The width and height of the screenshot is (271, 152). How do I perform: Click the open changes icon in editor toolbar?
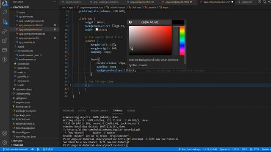pos(265,2)
